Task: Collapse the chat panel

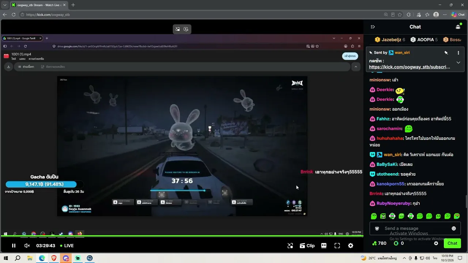Action: [x=373, y=27]
